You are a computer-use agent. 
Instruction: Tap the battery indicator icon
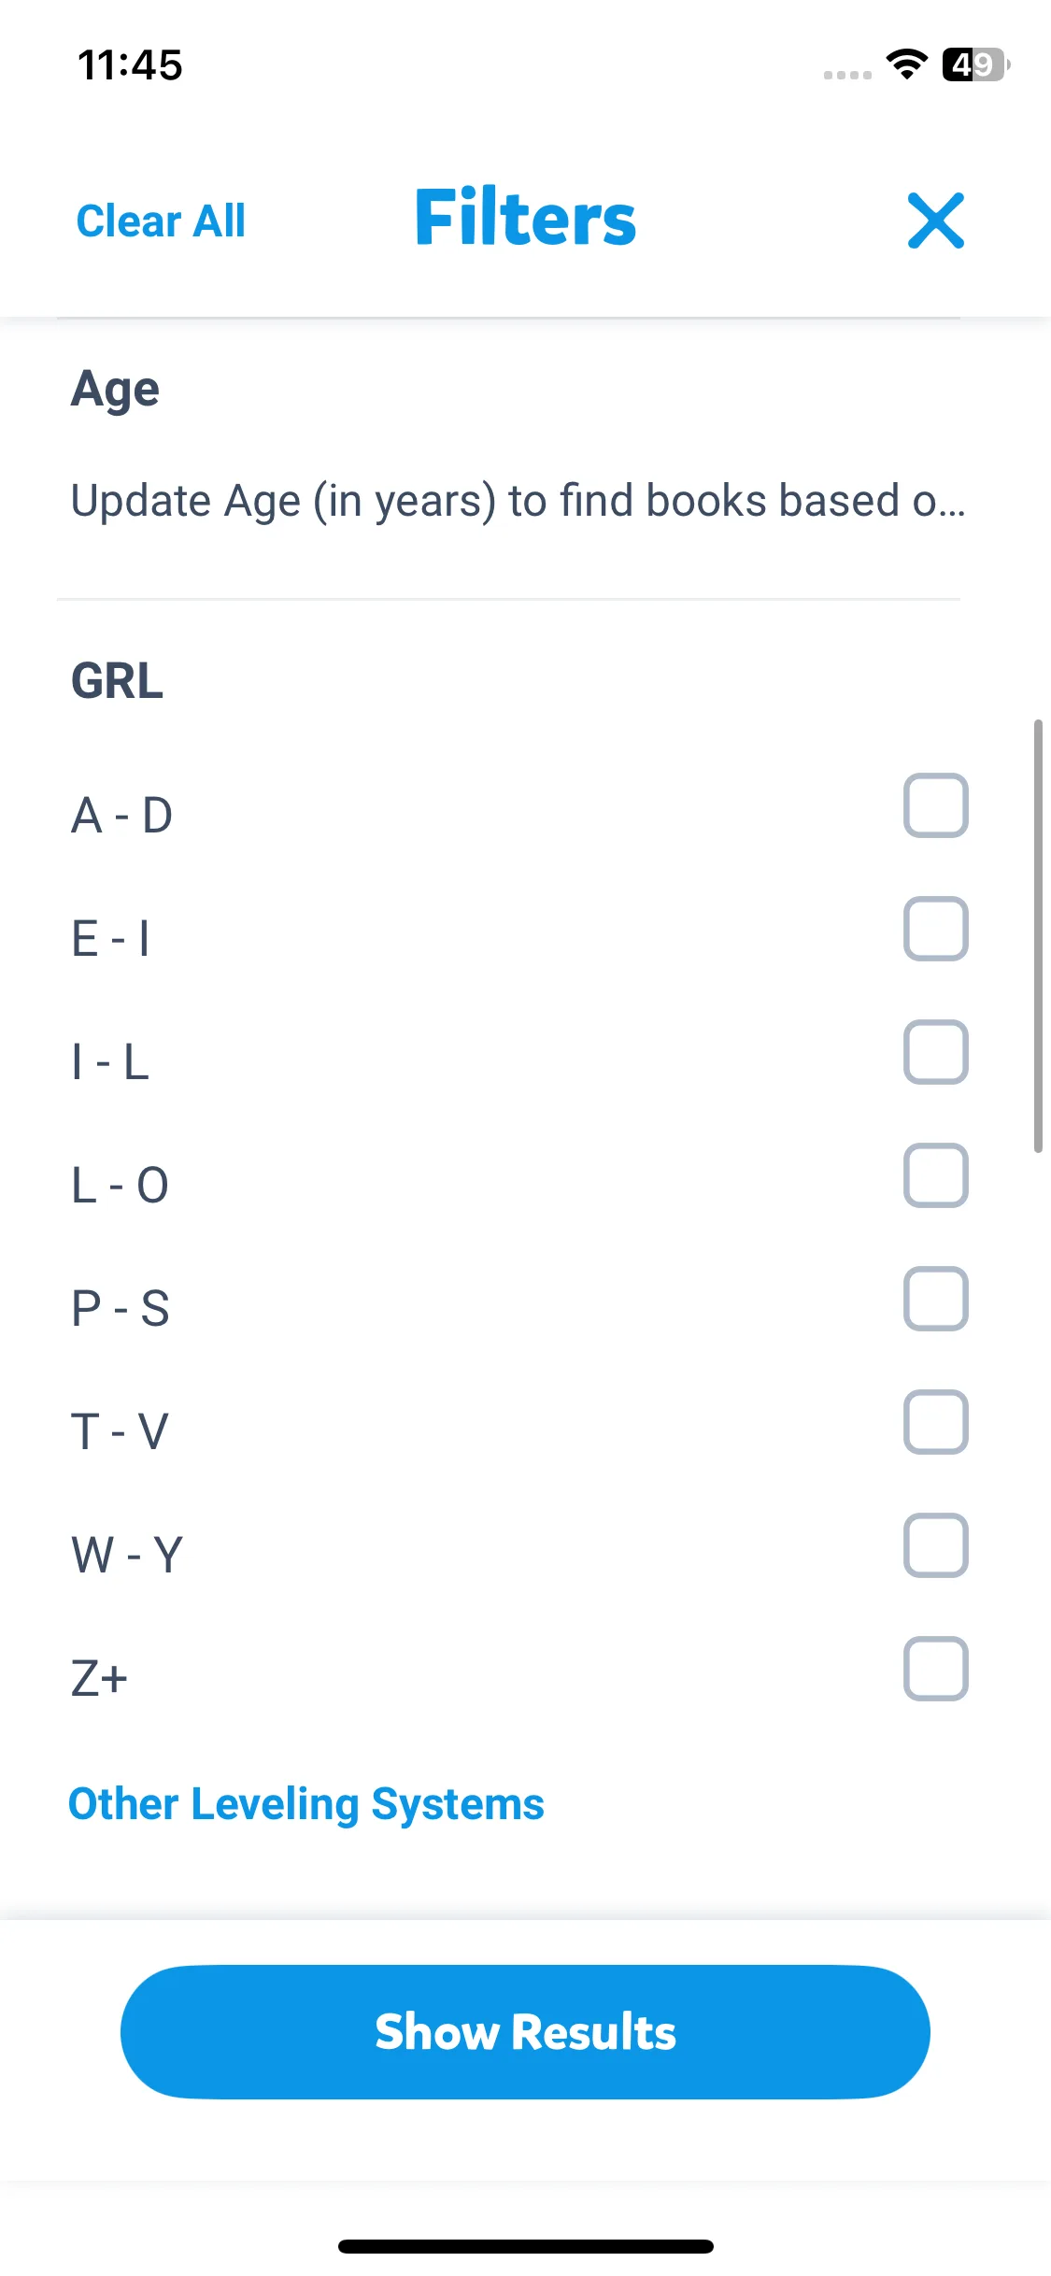point(975,64)
